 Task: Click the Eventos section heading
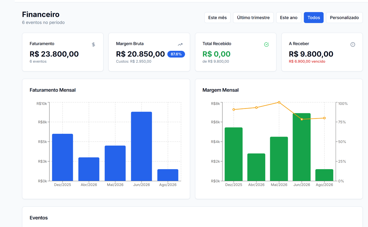pyautogui.click(x=39, y=218)
